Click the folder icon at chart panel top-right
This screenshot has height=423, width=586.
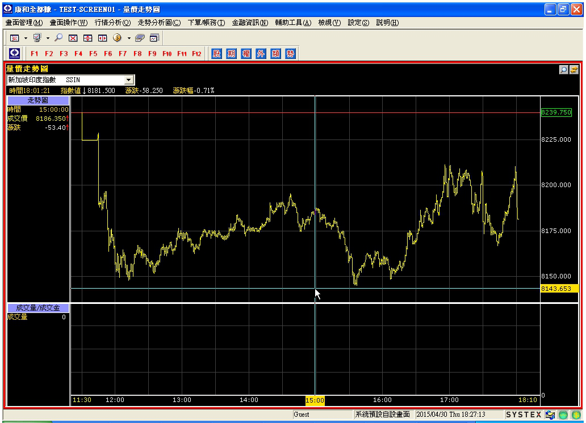click(574, 69)
